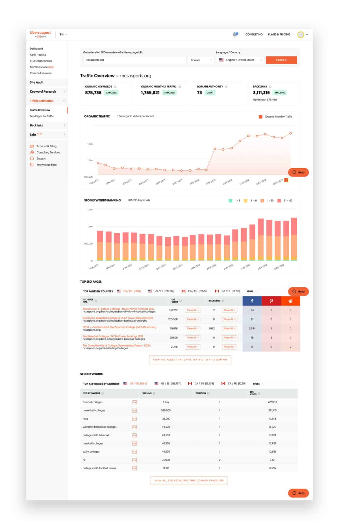Open arrow icon for 'ncsa' keyword
This screenshot has width=339, height=528.
[134, 419]
